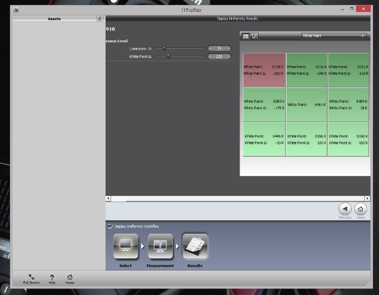
Task: Select the cell with White Point 6489 K
Action: click(x=348, y=104)
